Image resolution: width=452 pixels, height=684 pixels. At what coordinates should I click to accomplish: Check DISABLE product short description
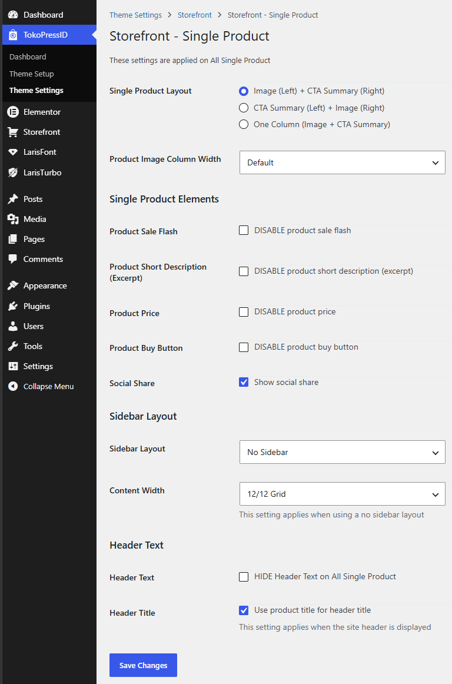tap(244, 271)
